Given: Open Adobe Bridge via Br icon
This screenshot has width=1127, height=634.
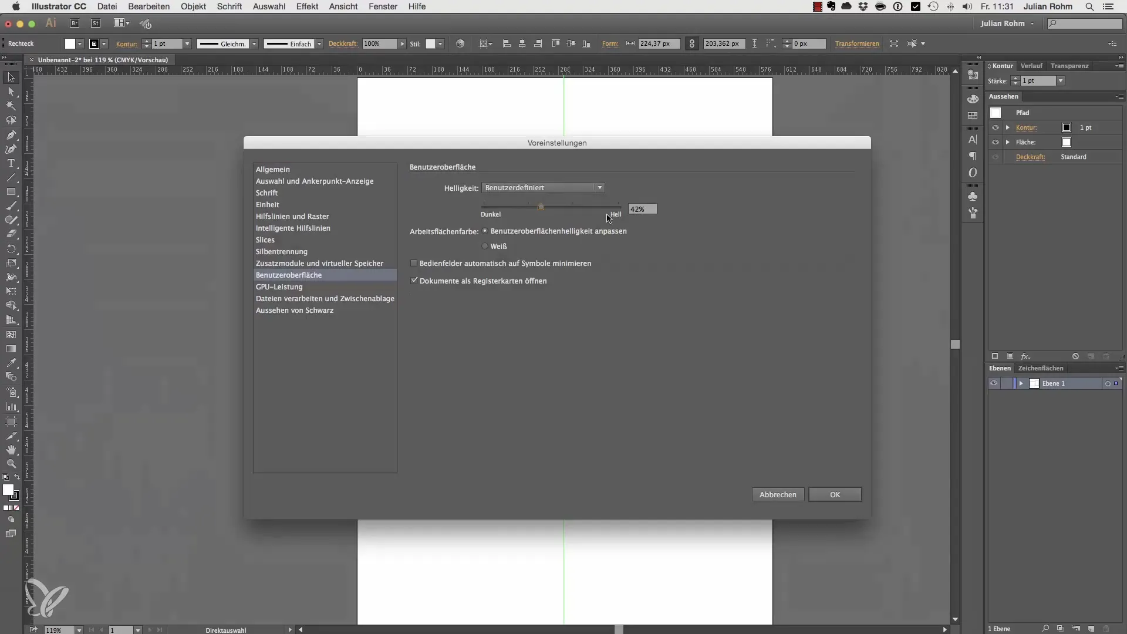Looking at the screenshot, I should click(75, 23).
